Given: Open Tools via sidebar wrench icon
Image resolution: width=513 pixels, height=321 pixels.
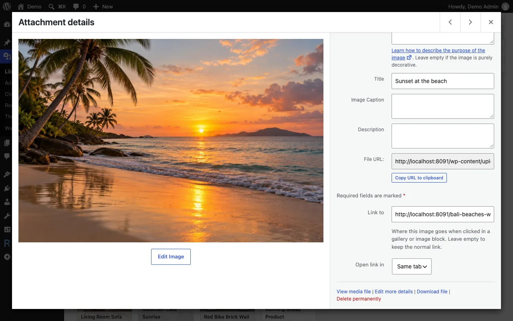Looking at the screenshot, I should 6,216.
